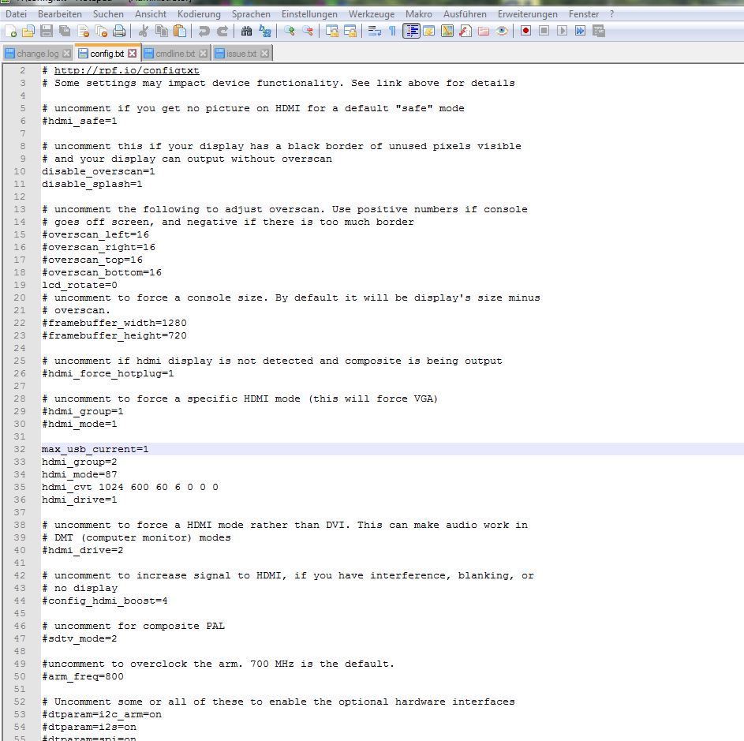The width and height of the screenshot is (744, 741).
Task: Open the Ansicht menu
Action: 151,14
